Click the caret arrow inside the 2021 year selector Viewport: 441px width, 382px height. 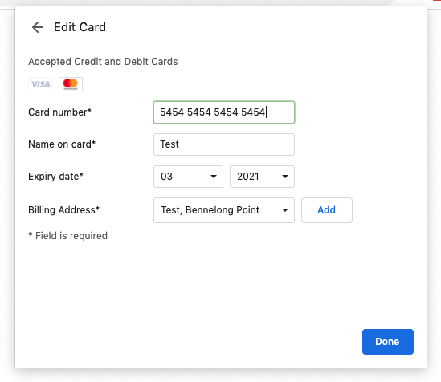285,177
